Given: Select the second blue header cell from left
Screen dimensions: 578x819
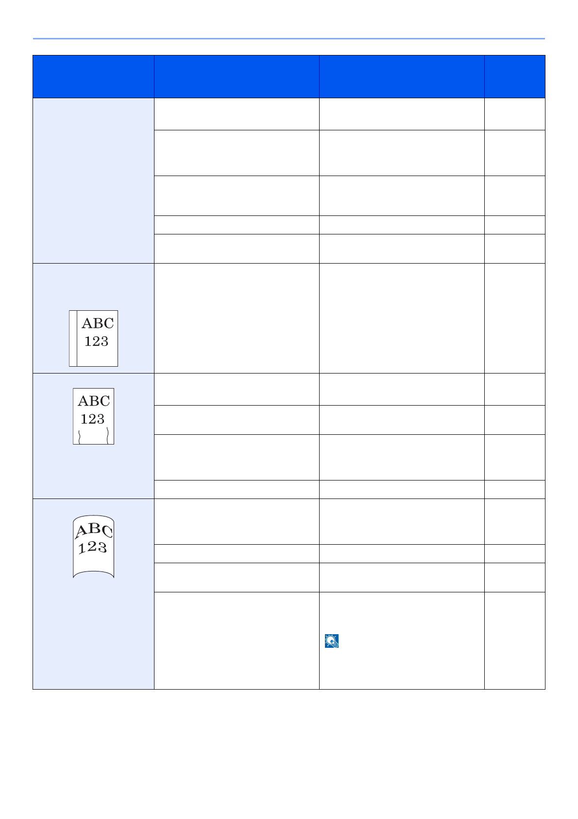Looking at the screenshot, I should [x=237, y=77].
